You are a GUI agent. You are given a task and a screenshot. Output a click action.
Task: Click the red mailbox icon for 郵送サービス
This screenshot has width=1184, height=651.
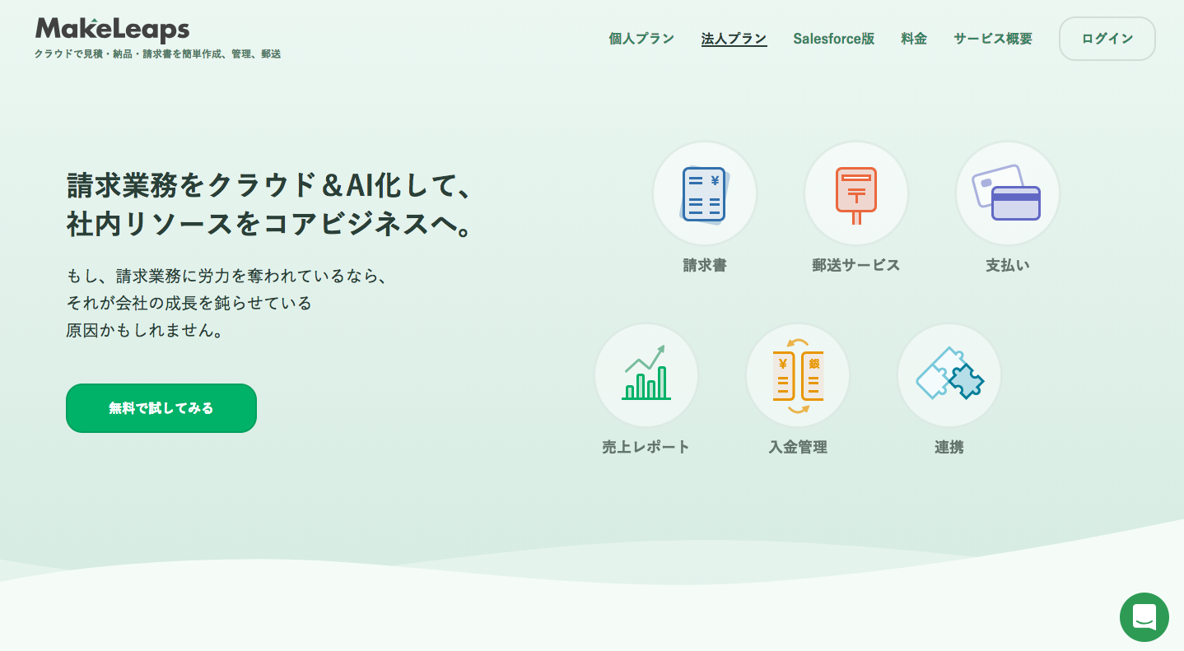[855, 194]
